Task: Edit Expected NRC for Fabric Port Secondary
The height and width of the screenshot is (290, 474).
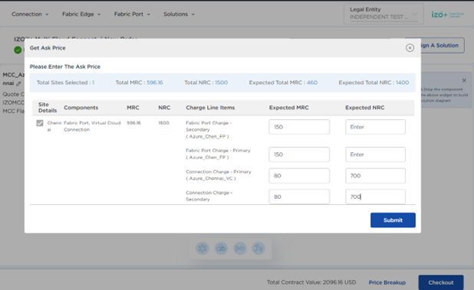Action: tap(375, 127)
